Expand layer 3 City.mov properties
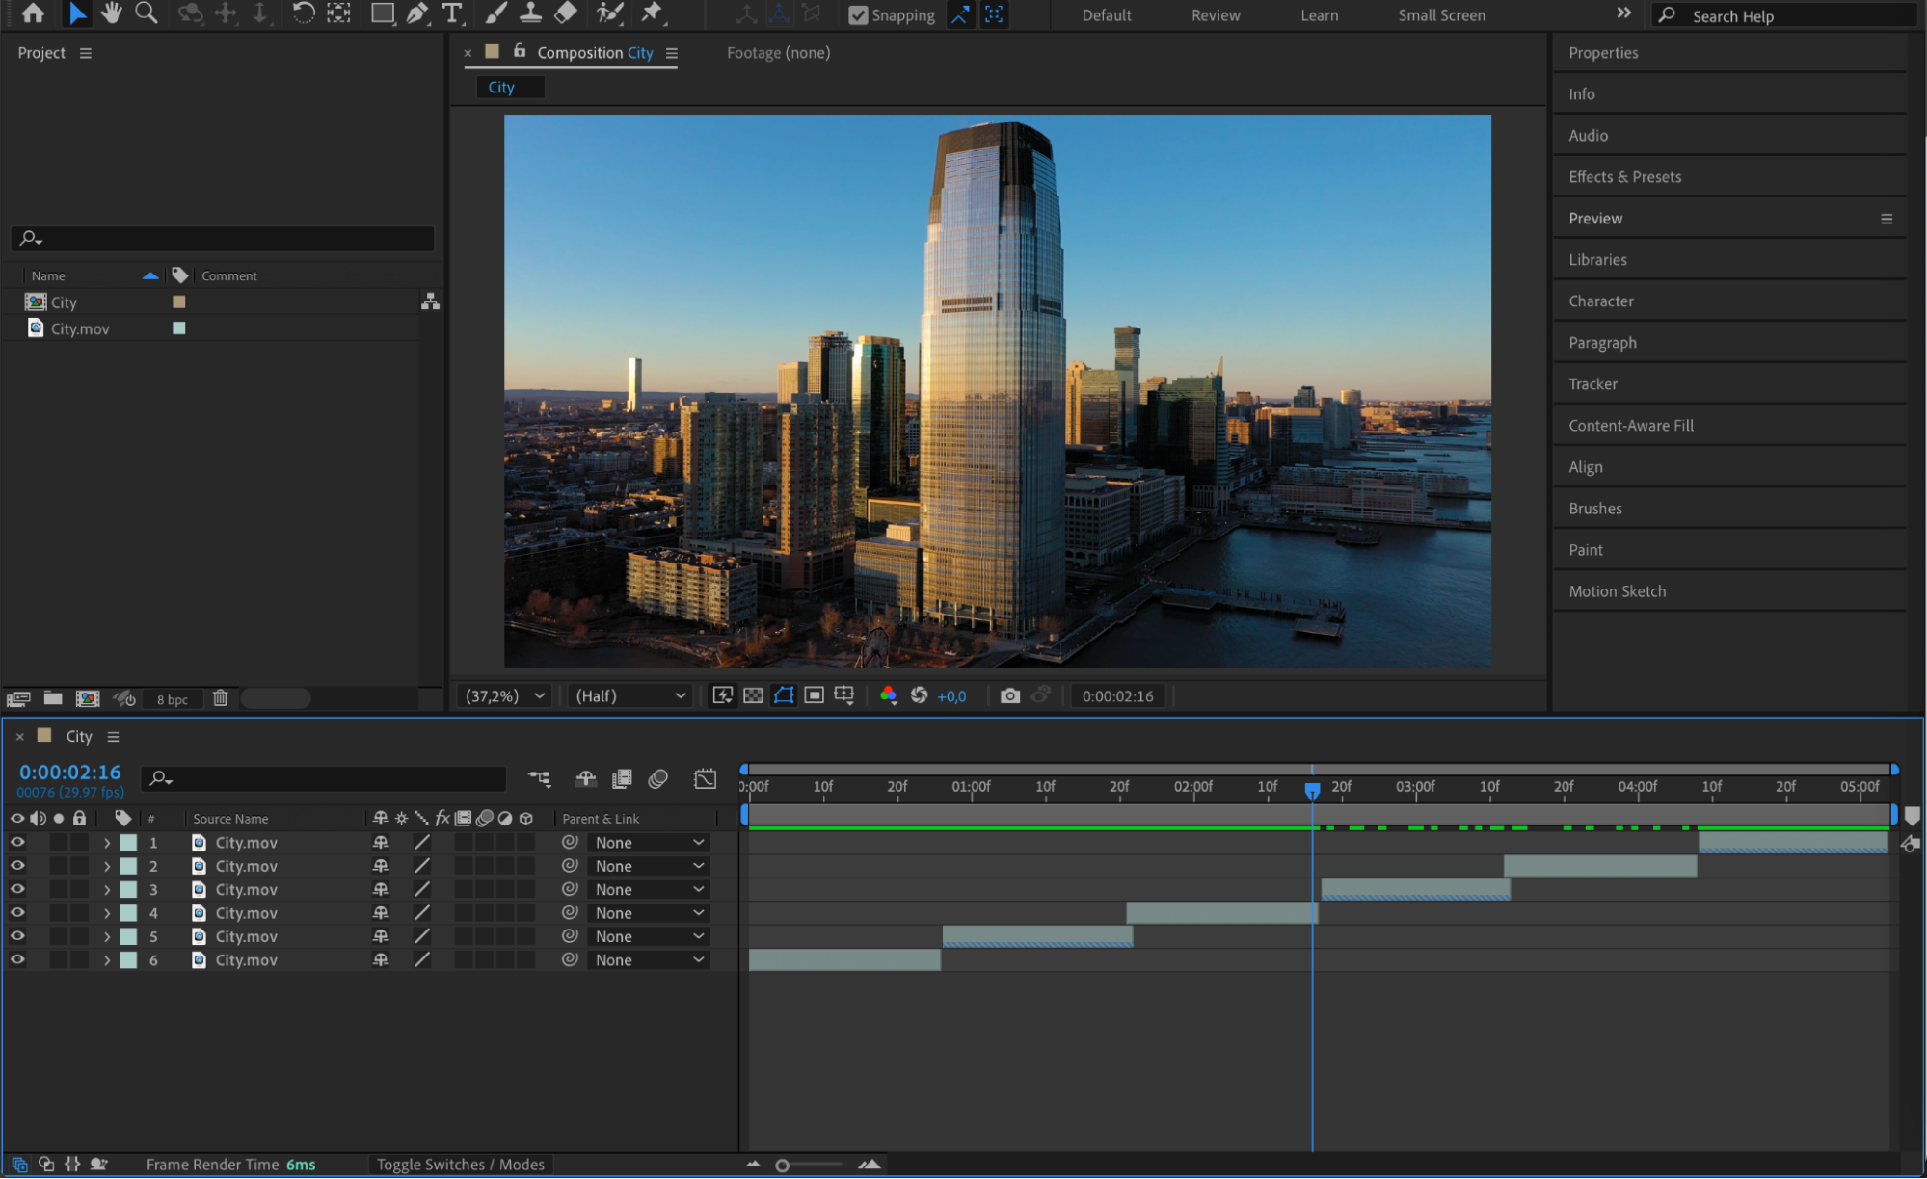 coord(106,889)
